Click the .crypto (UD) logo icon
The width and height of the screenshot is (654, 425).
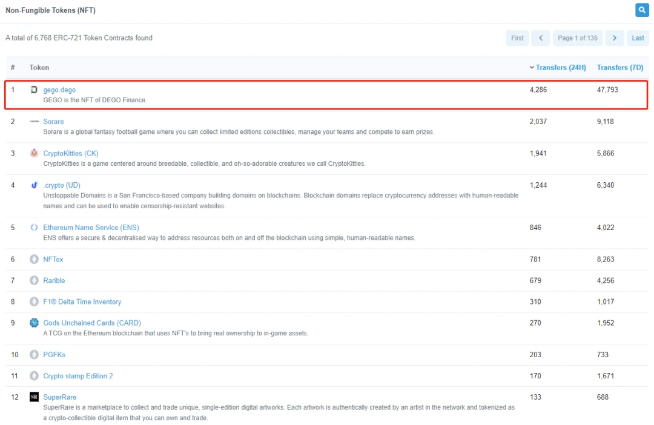click(x=34, y=185)
